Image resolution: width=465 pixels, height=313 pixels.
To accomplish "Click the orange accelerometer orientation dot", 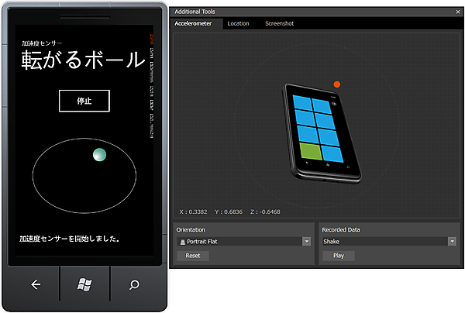I will (x=337, y=84).
